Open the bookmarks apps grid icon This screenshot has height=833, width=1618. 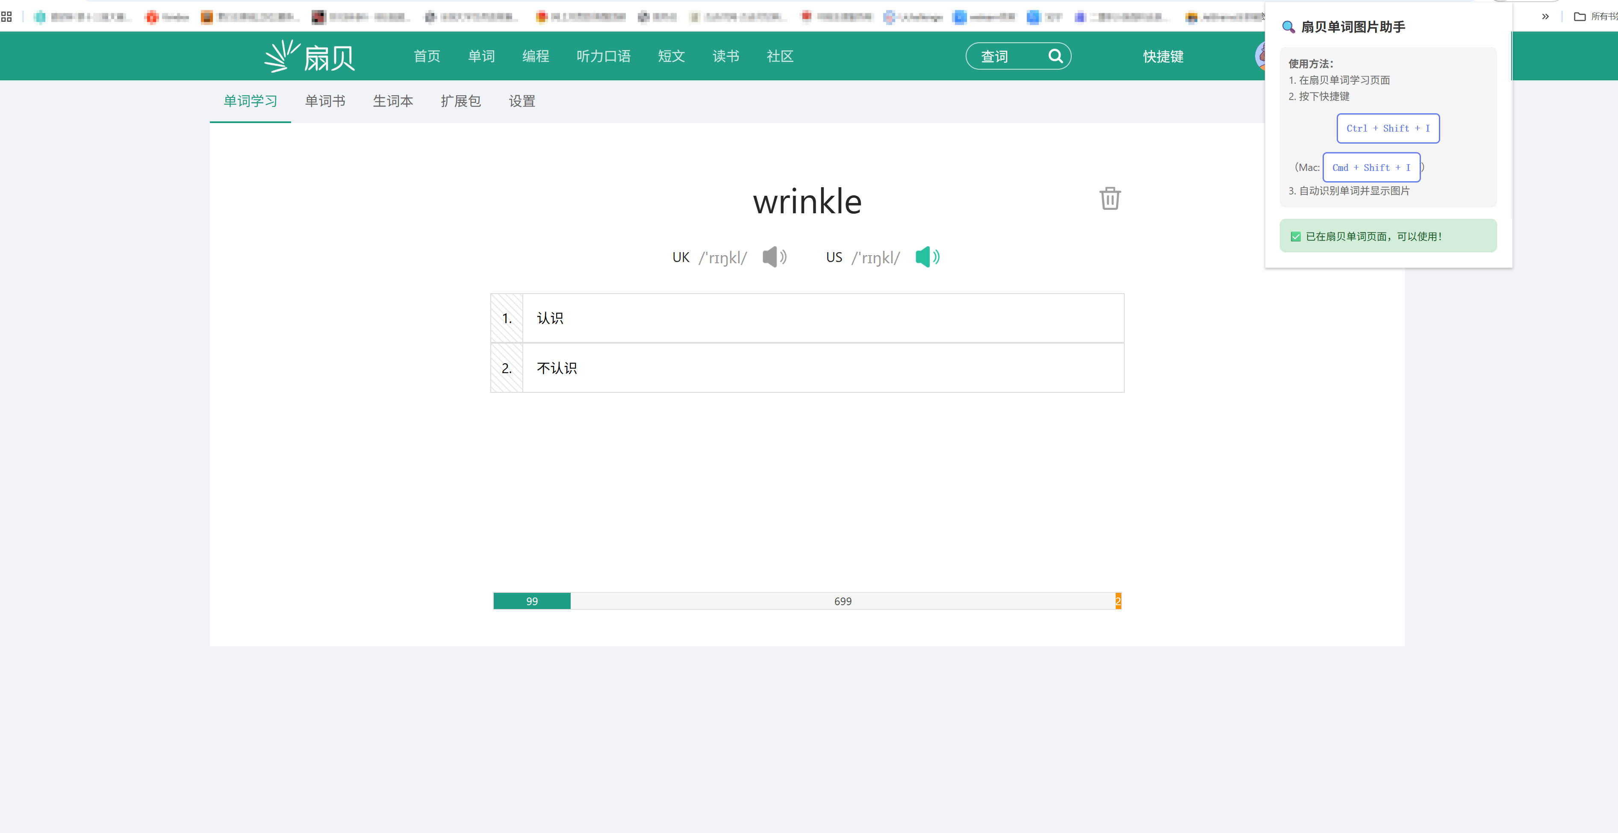[7, 17]
